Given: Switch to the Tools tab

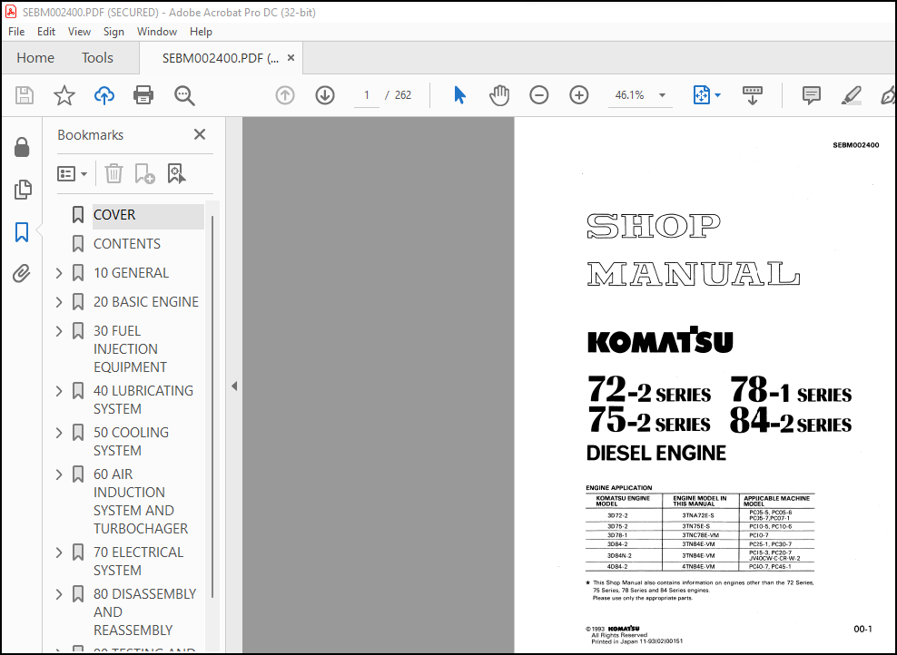Looking at the screenshot, I should coord(97,58).
